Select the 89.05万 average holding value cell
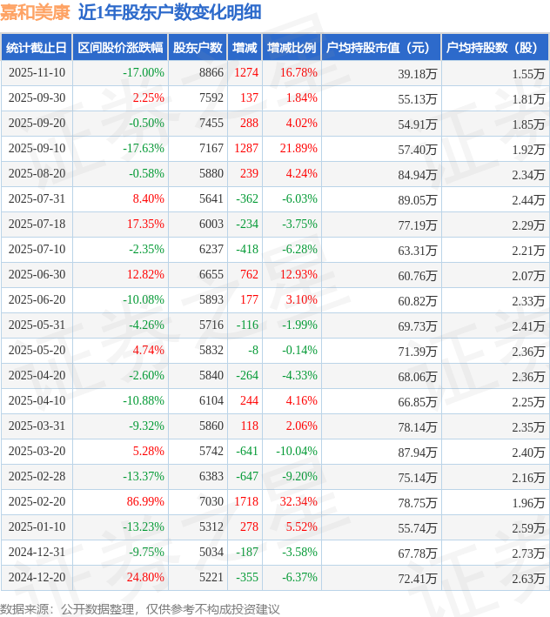Image resolution: width=550 pixels, height=617 pixels. tap(417, 199)
